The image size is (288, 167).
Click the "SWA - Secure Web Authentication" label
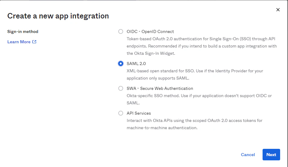coord(160,88)
